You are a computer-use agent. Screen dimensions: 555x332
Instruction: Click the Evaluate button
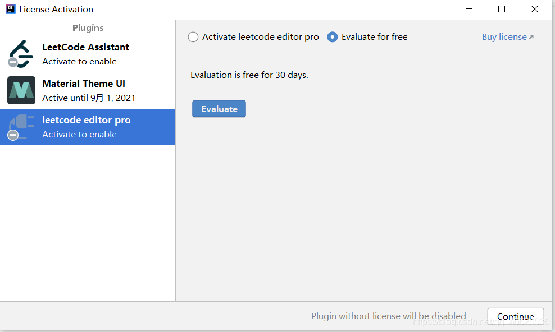point(219,109)
